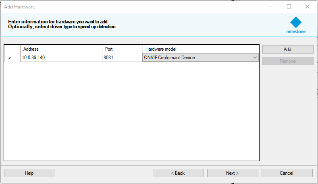
Task: Click the Add button
Action: (x=288, y=49)
